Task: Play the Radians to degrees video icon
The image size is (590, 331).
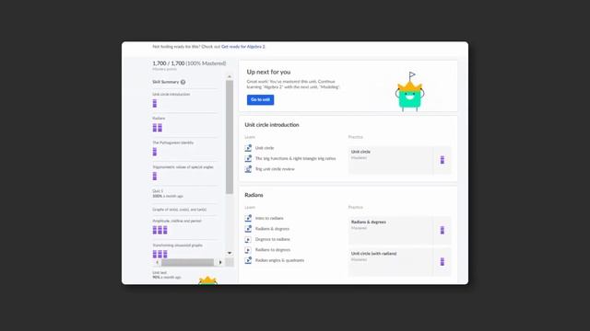Action: pos(248,249)
